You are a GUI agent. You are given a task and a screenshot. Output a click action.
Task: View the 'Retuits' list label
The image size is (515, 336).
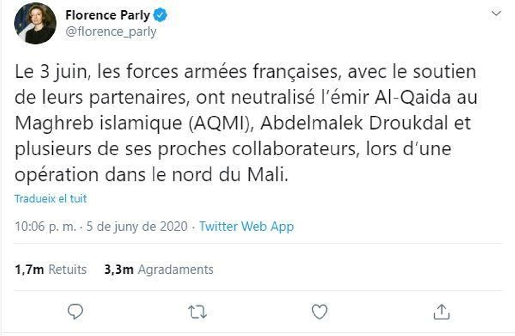click(67, 269)
